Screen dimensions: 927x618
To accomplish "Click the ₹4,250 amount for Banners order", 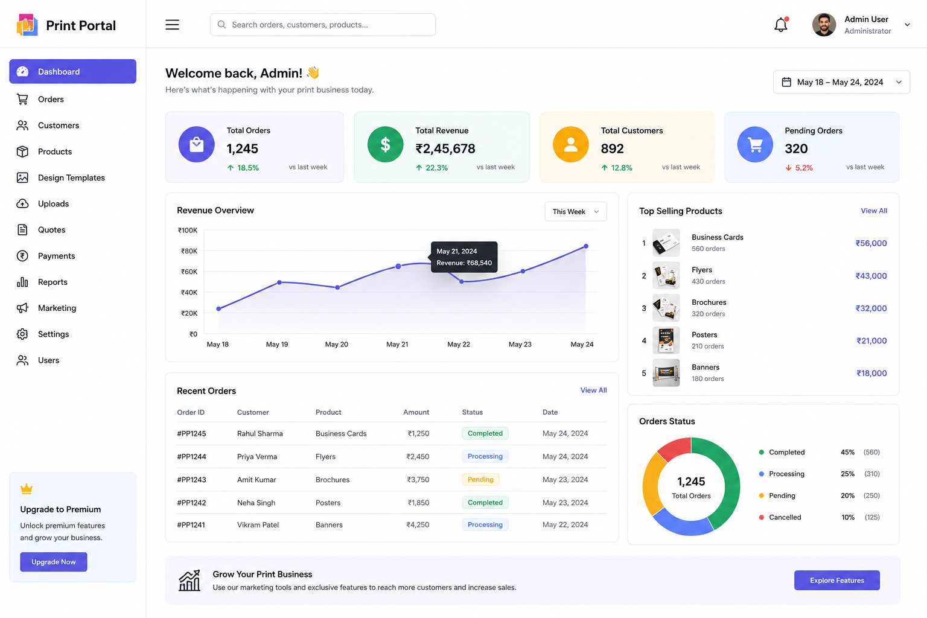I will (x=418, y=525).
